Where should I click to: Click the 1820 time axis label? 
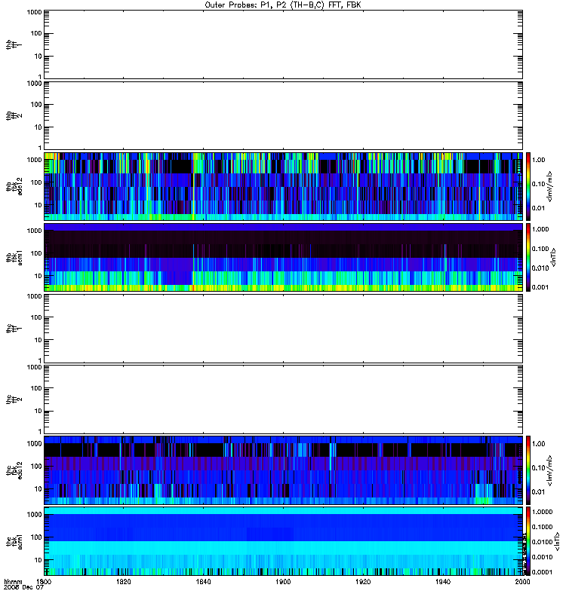coord(124,582)
